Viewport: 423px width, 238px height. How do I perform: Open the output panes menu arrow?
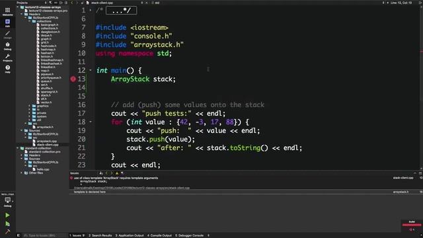coord(208,235)
